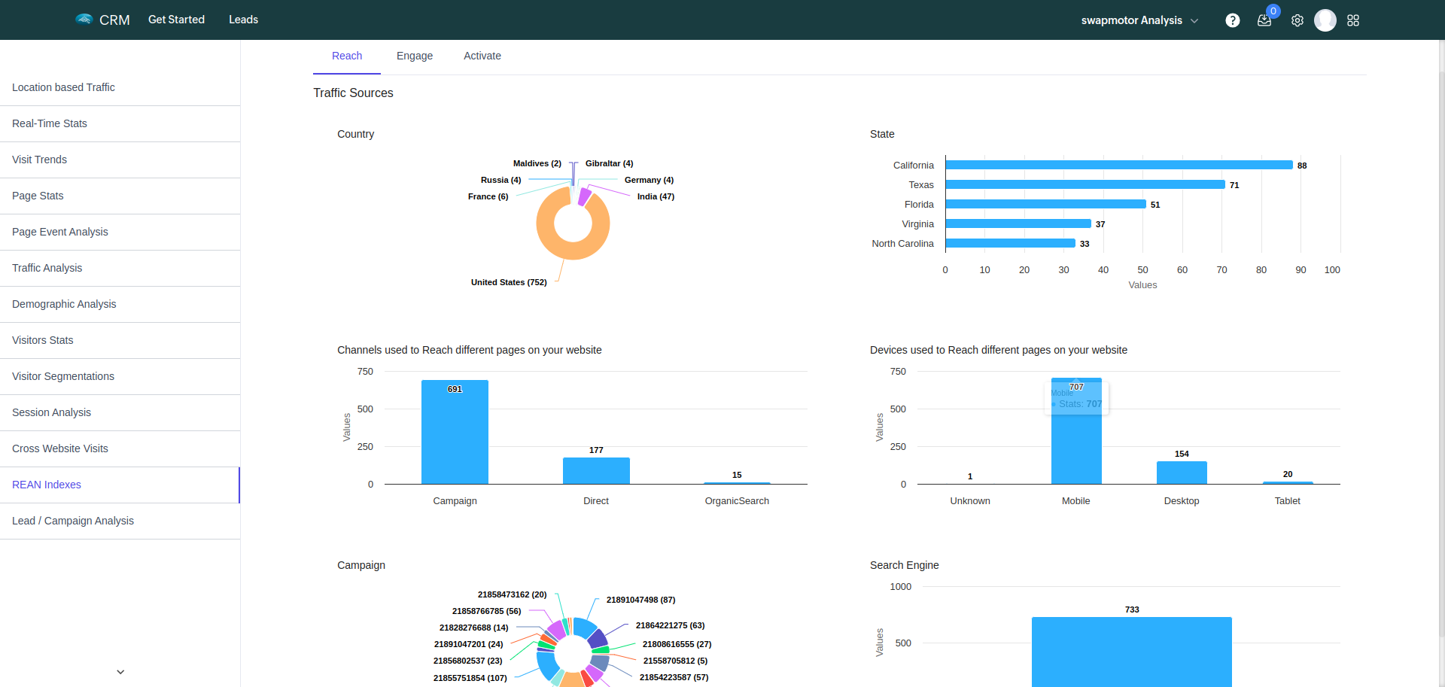Click campaign label '21855751854 (107)'
Screen dimensions: 1445x687
470,678
